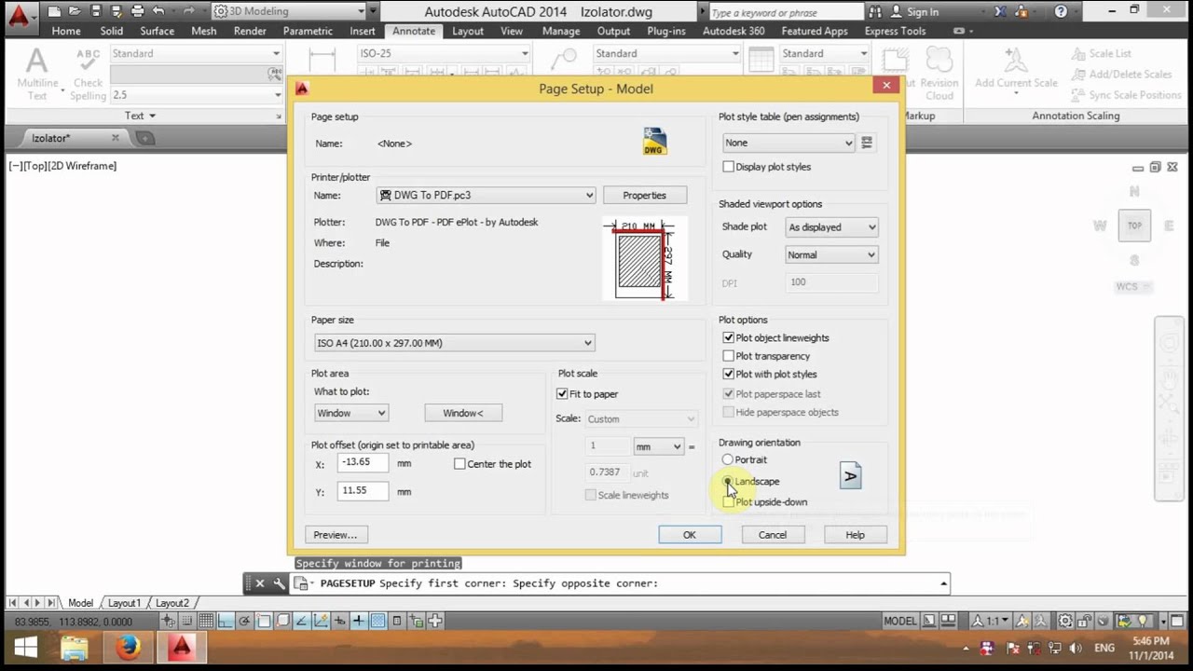Switch to the Layout2 drawing tab

171,603
